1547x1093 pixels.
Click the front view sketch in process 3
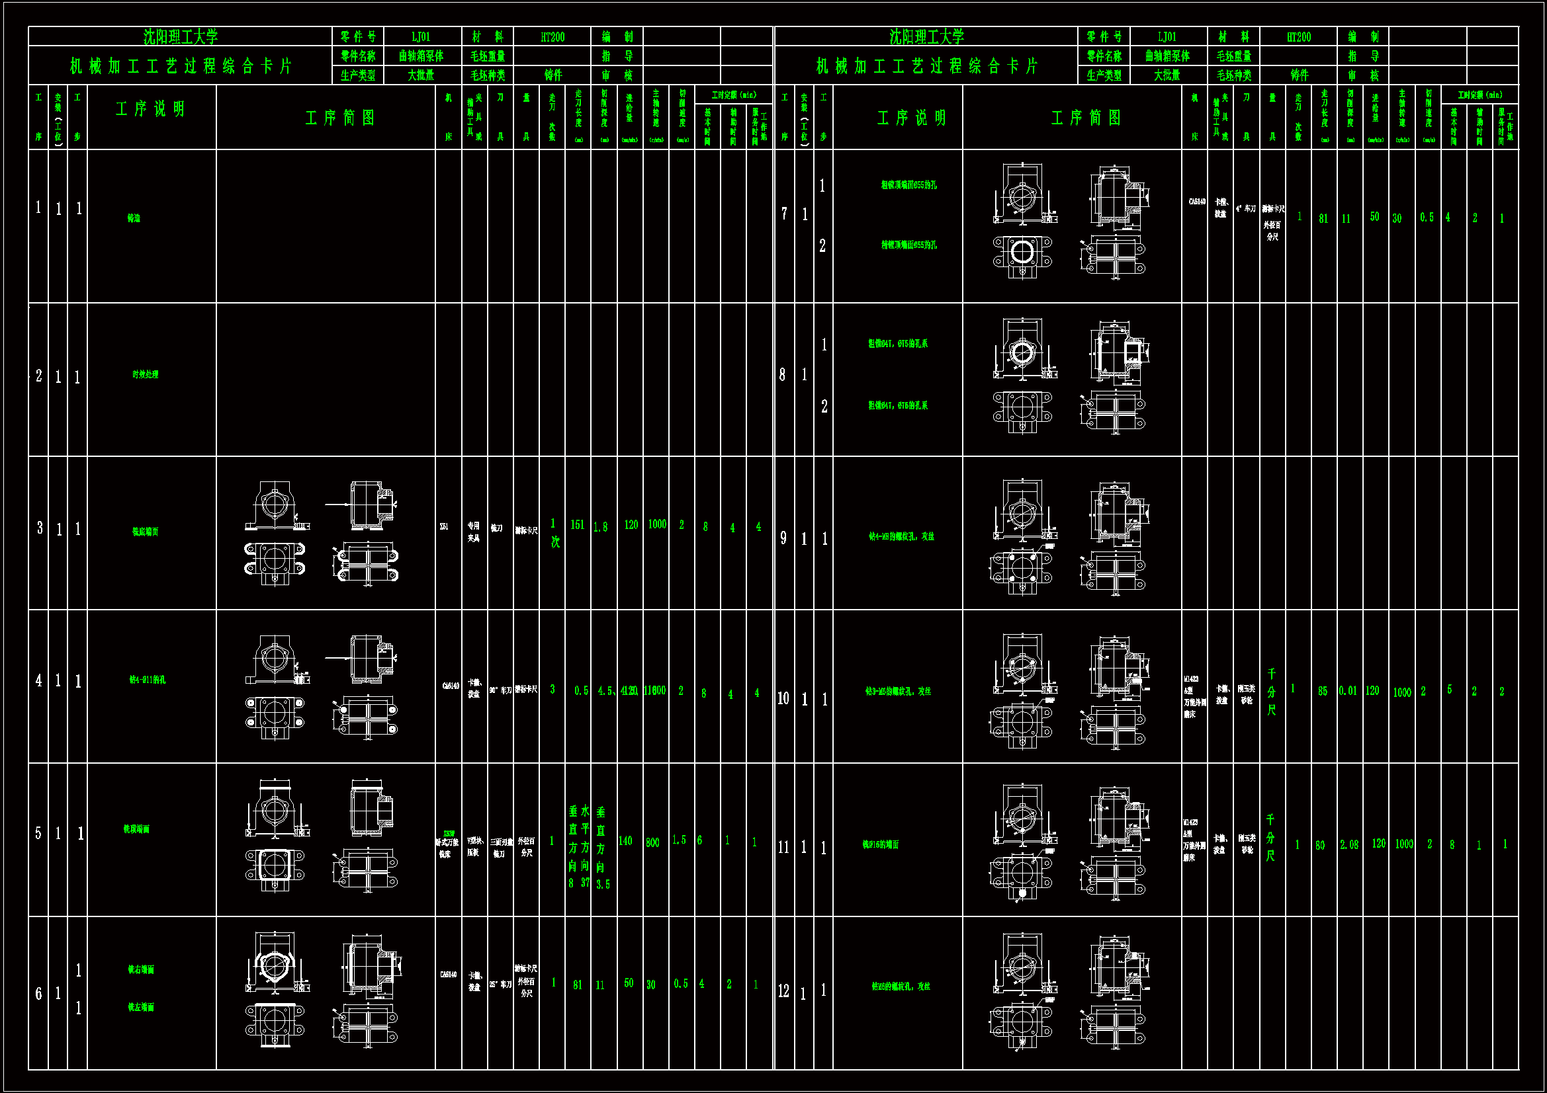pyautogui.click(x=275, y=506)
